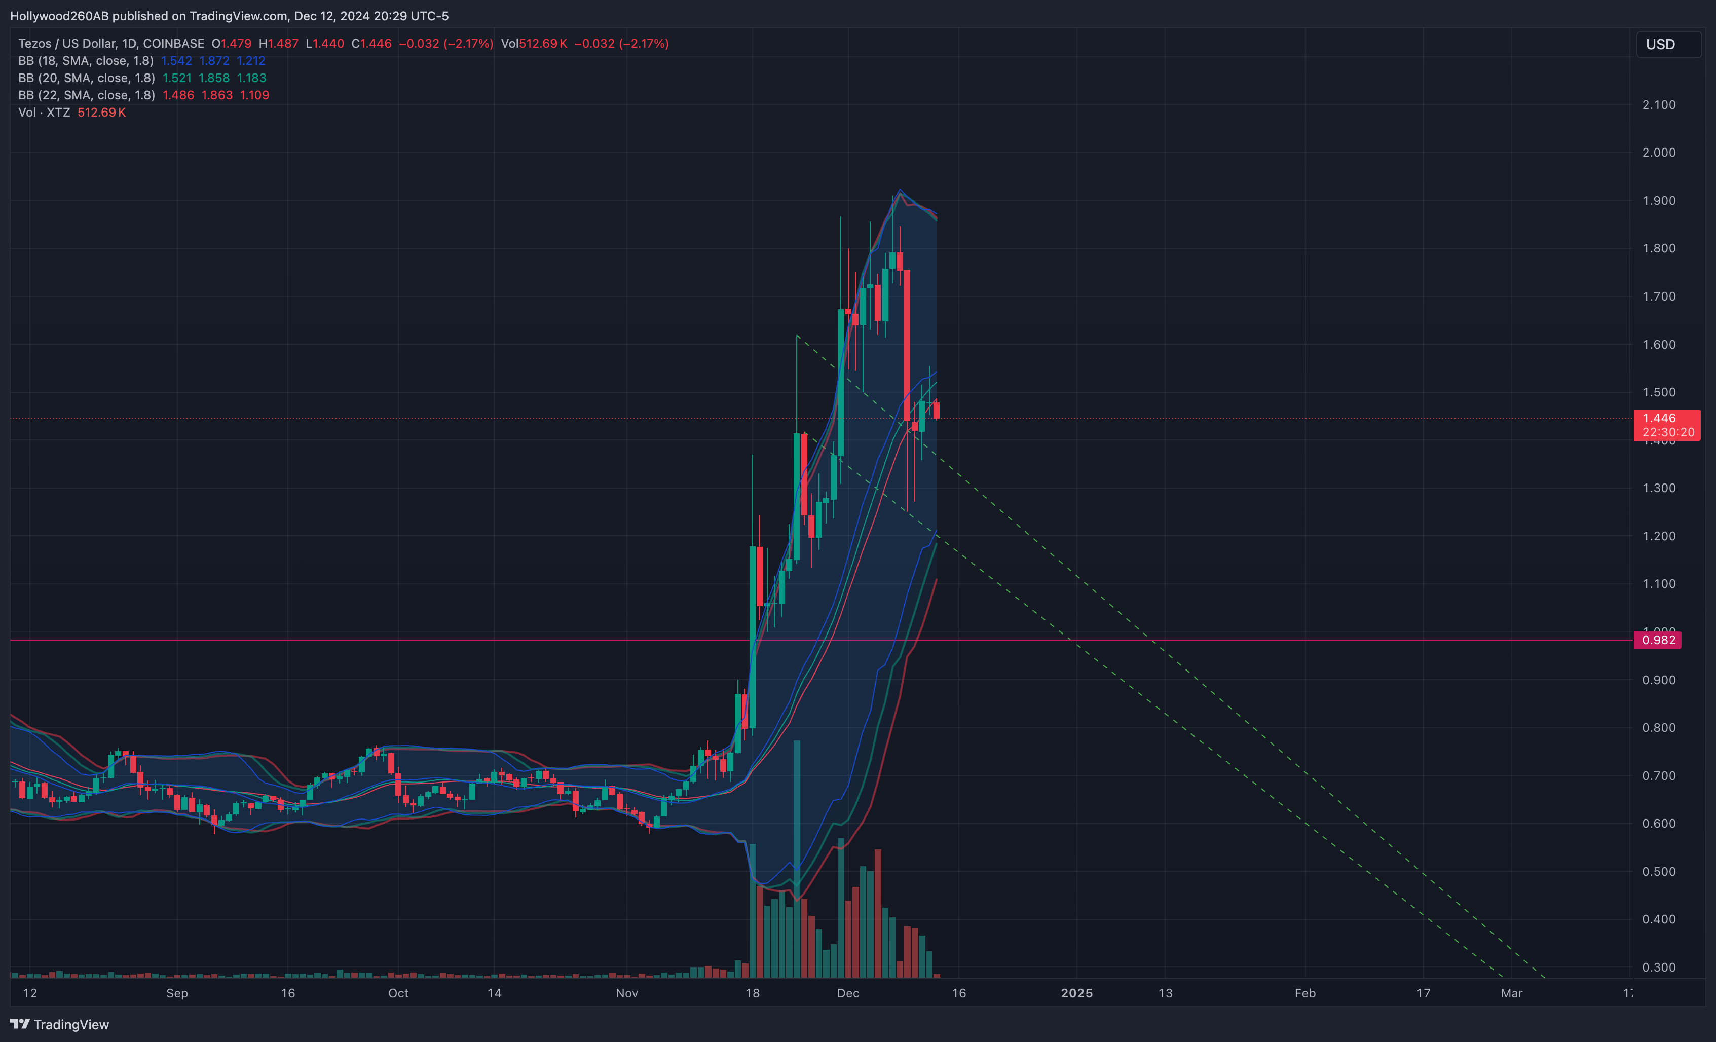
Task: Open the USD currency selector
Action: [x=1668, y=45]
